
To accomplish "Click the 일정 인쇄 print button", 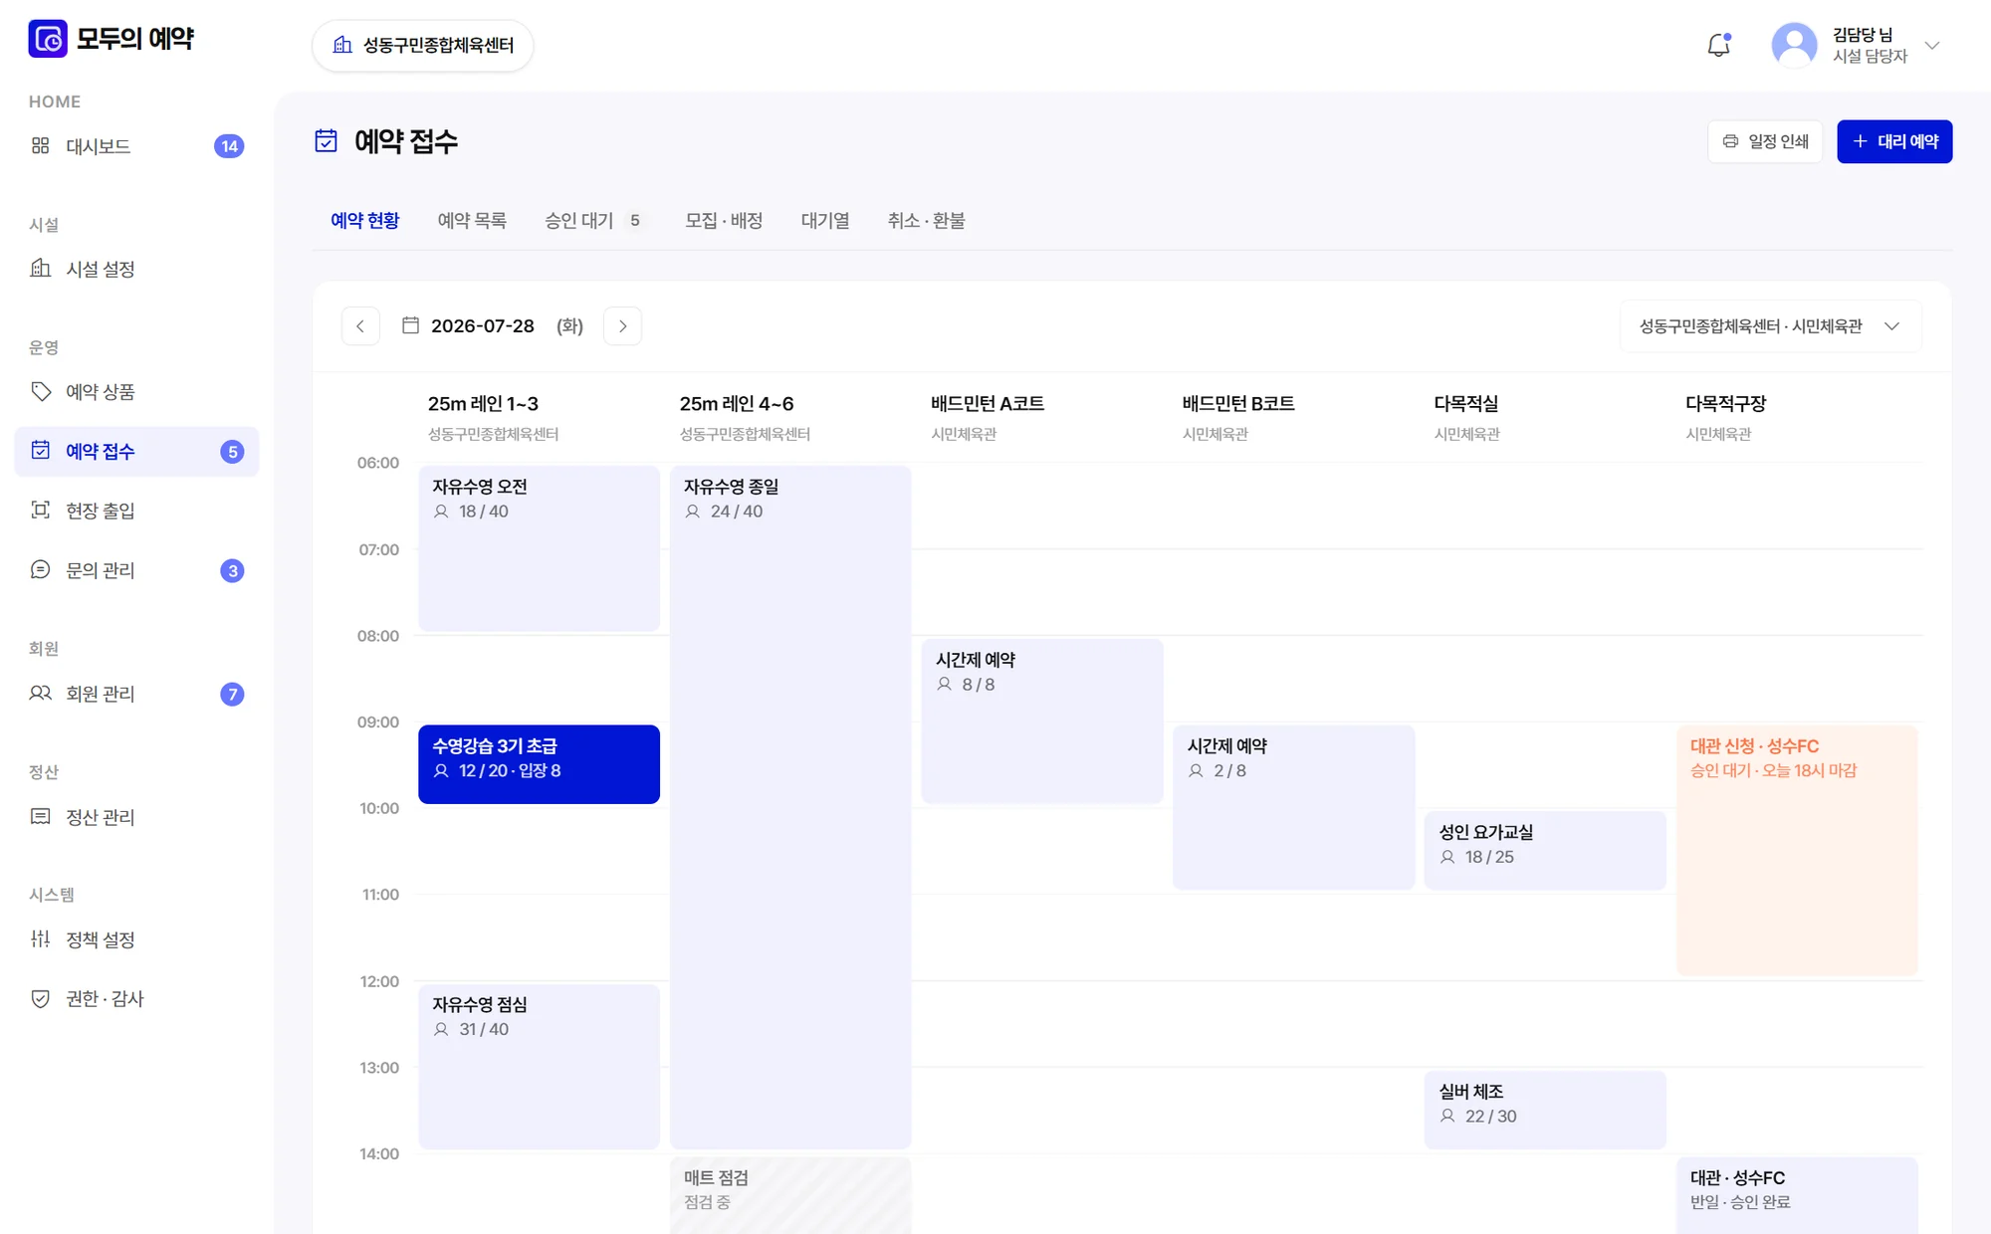I will point(1765,141).
